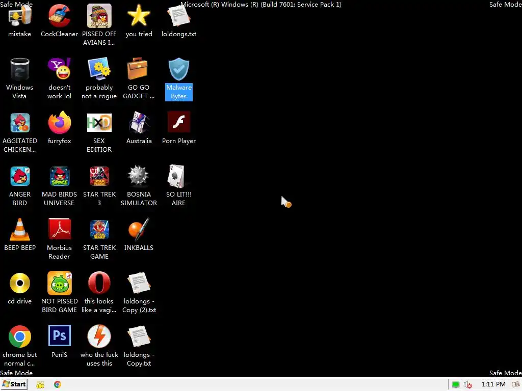Click the taskbar folder pinned icon
Screen dimensions: 522x391
pyautogui.click(x=40, y=385)
